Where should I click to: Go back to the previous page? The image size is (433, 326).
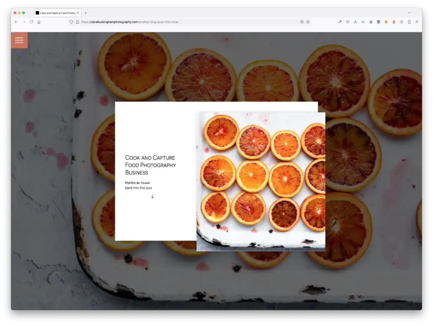[x=16, y=22]
